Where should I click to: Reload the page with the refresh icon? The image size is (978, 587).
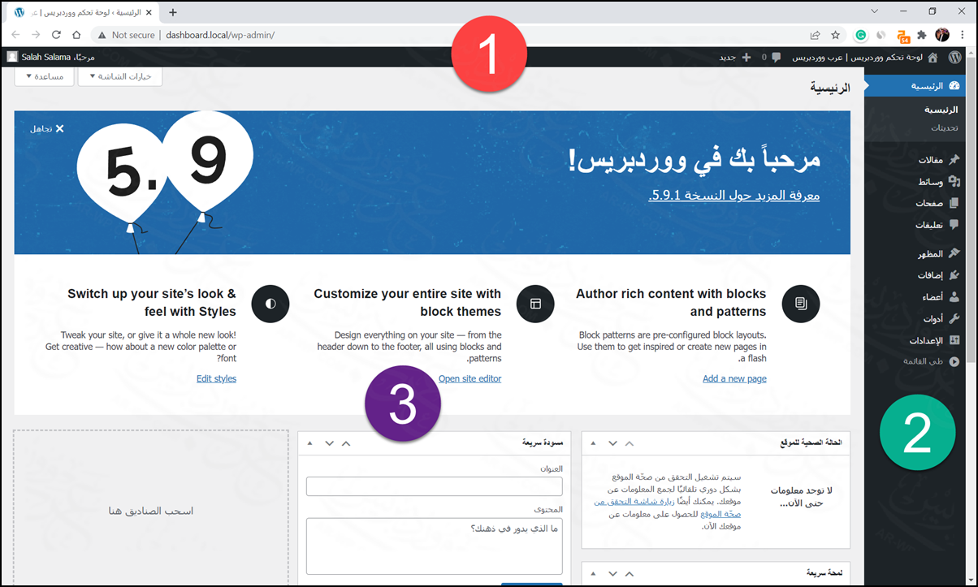pos(56,35)
